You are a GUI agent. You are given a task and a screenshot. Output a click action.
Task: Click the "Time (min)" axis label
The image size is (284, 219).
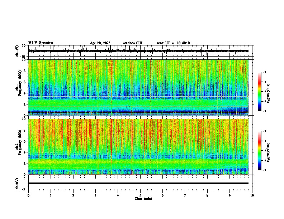click(x=143, y=199)
